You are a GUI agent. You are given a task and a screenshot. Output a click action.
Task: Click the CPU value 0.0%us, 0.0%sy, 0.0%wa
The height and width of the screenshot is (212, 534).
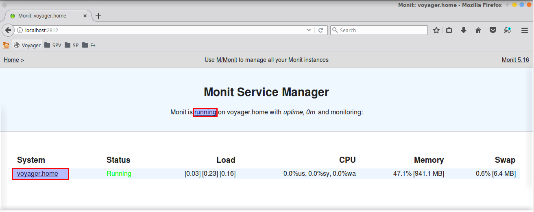pyautogui.click(x=320, y=174)
